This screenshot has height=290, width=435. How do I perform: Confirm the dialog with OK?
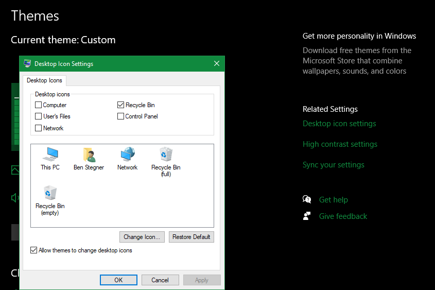[x=118, y=280]
